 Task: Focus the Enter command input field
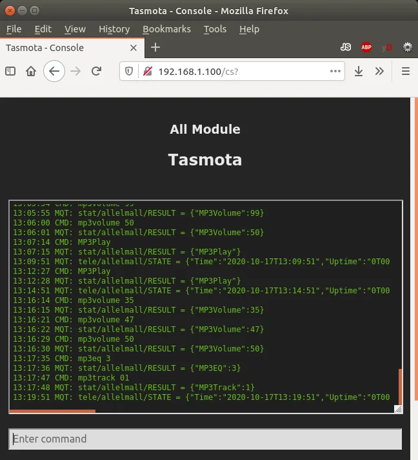[x=205, y=439]
